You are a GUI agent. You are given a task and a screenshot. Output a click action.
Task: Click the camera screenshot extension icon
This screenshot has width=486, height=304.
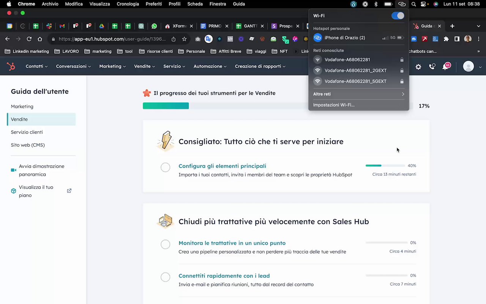point(197,39)
